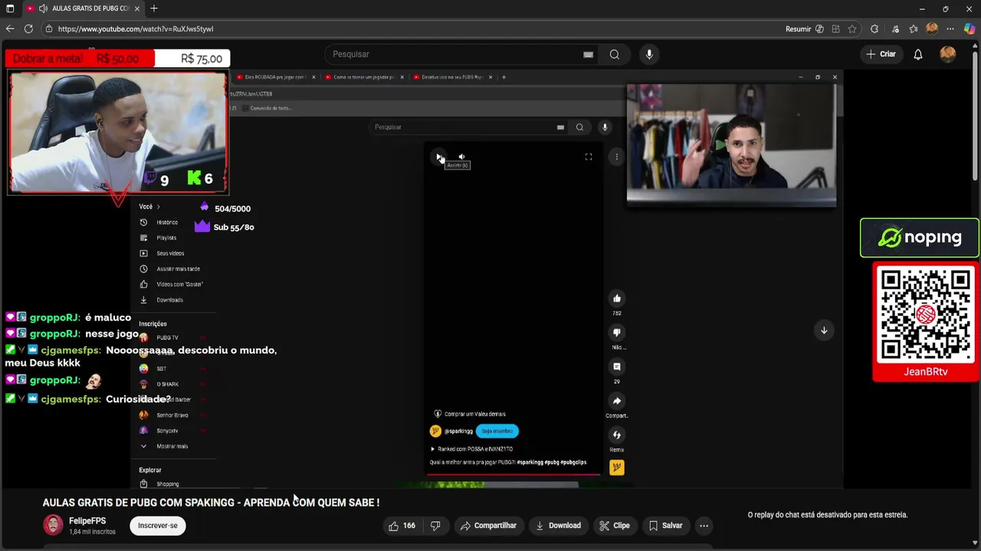Click the video title AULAS GRATIS DE PUBG
This screenshot has width=981, height=551.
point(211,503)
